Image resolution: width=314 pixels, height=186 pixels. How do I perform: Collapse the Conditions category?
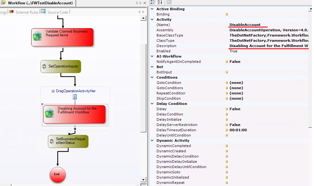152,77
